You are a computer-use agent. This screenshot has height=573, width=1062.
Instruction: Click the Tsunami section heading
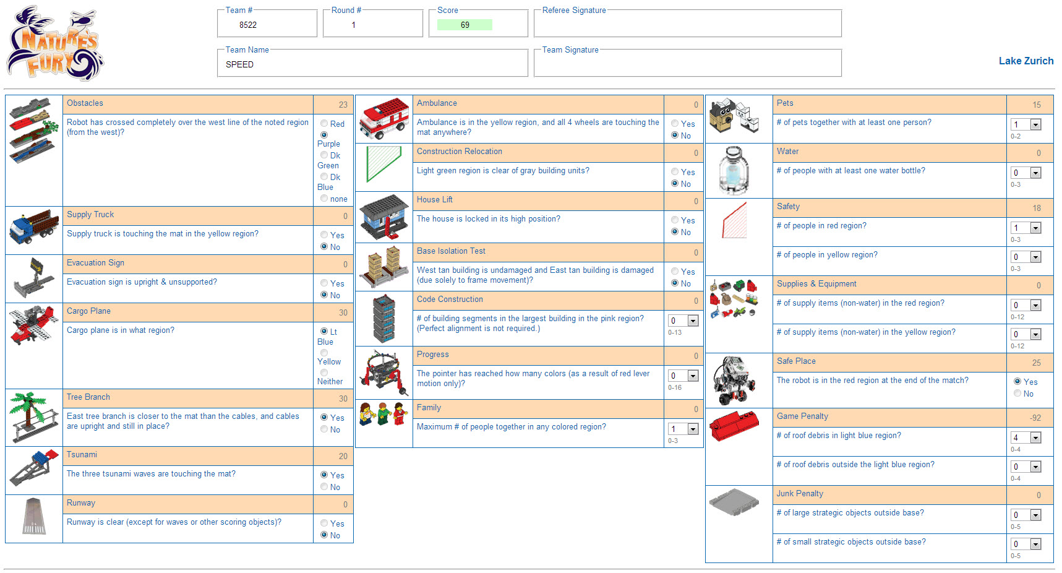pos(82,455)
